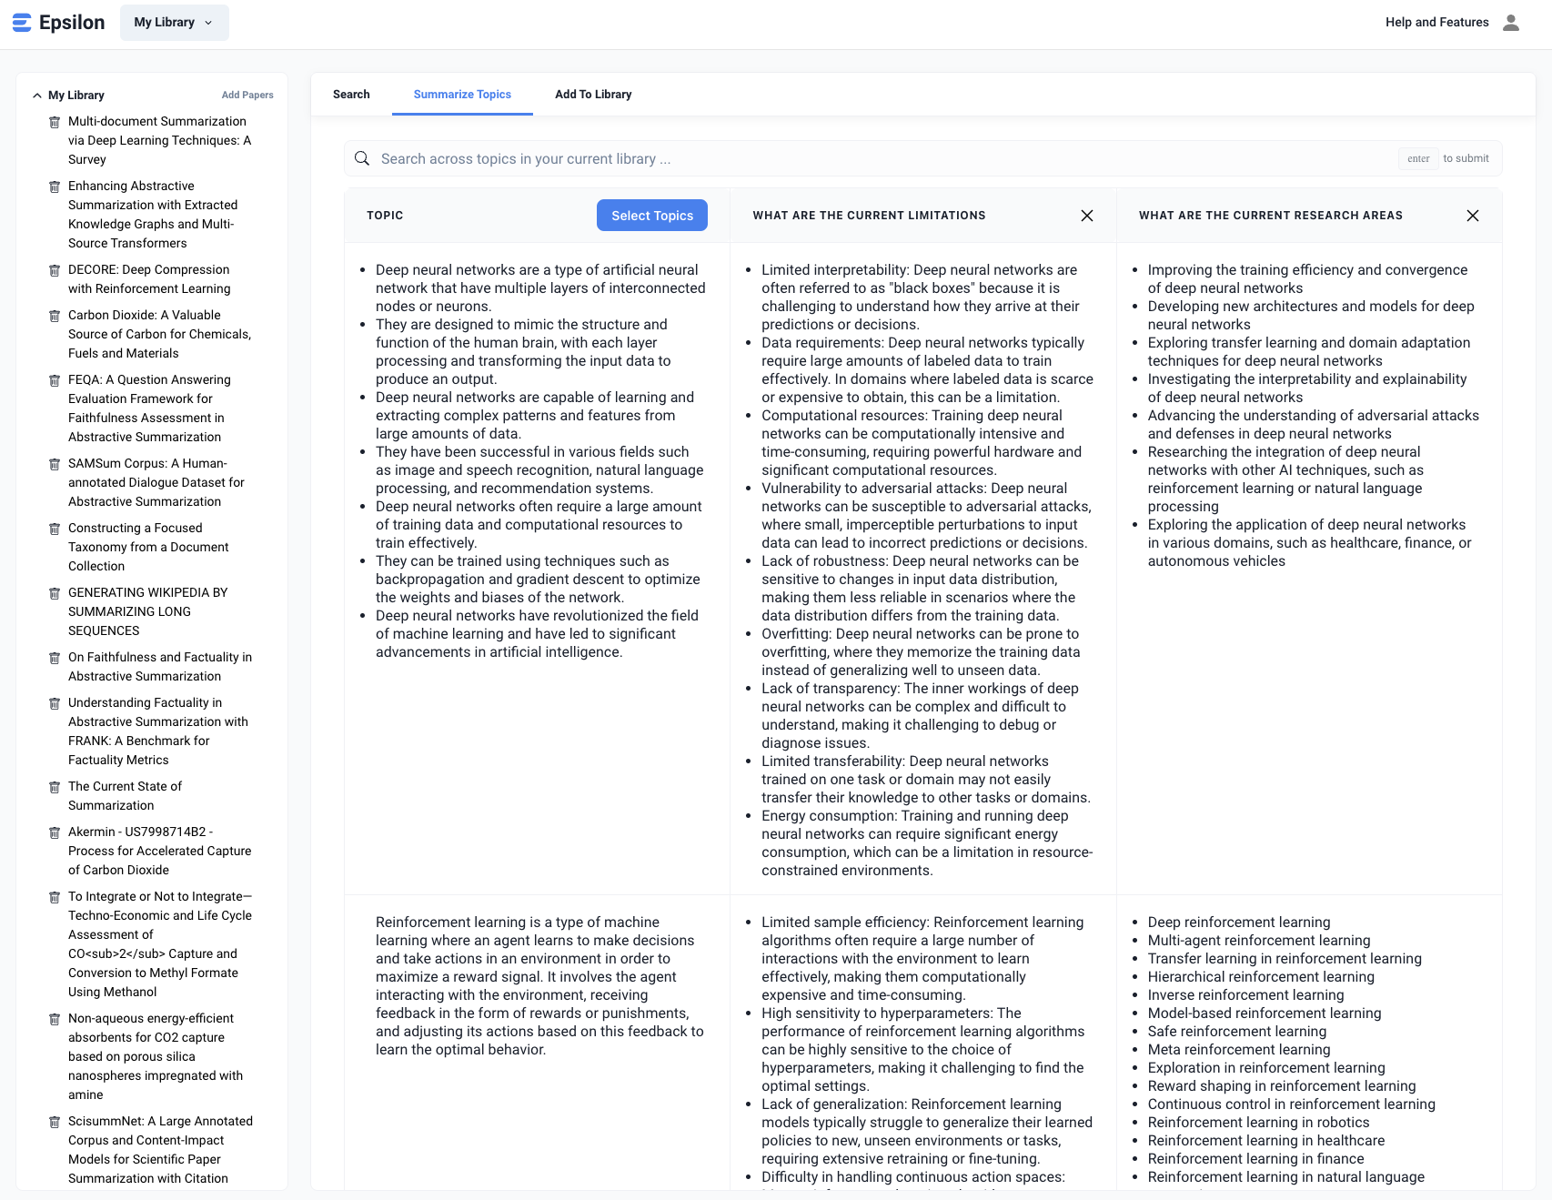
Task: Click the Add Papers link
Action: coord(247,96)
